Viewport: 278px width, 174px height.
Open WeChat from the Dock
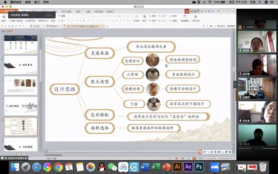(x=112, y=167)
